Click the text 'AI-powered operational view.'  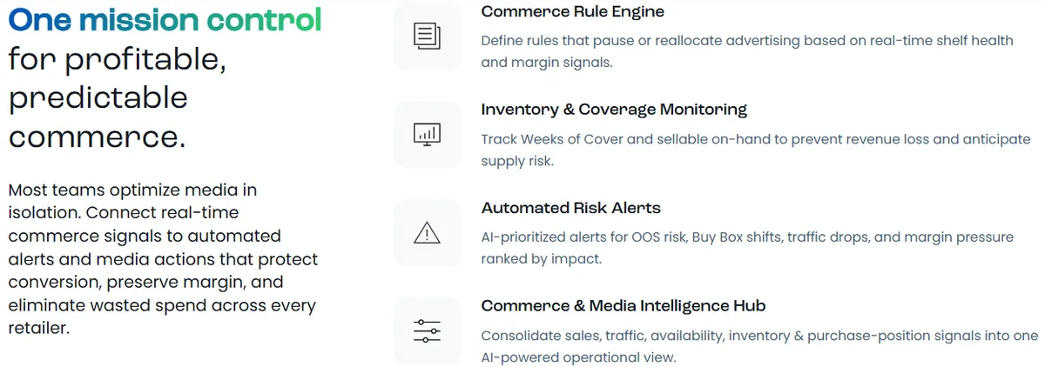[x=578, y=357]
